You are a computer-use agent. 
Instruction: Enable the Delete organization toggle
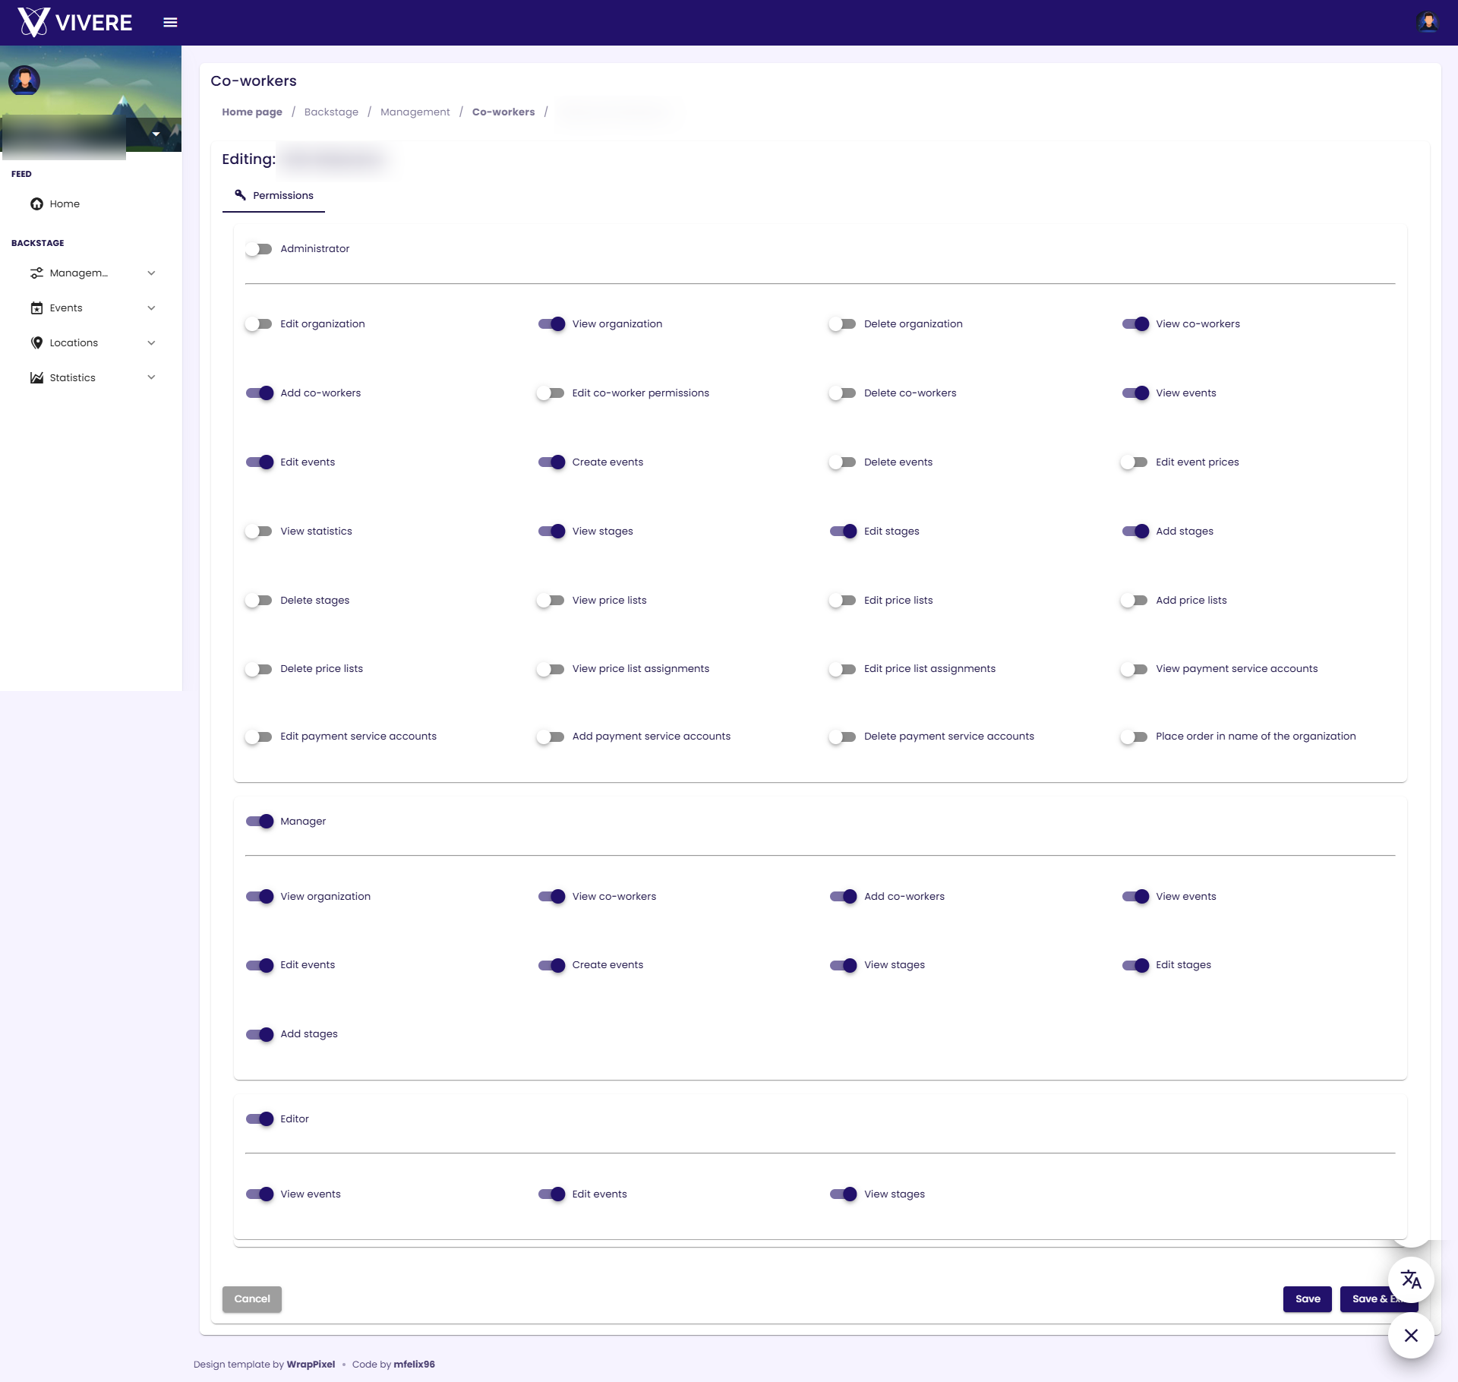click(842, 324)
